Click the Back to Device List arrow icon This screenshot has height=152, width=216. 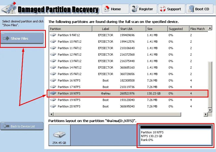[6, 126]
